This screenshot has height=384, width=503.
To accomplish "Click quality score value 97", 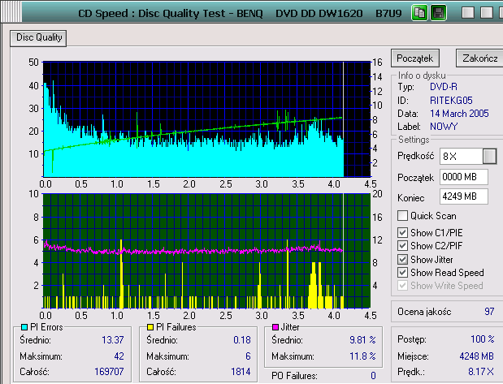I will pos(489,312).
